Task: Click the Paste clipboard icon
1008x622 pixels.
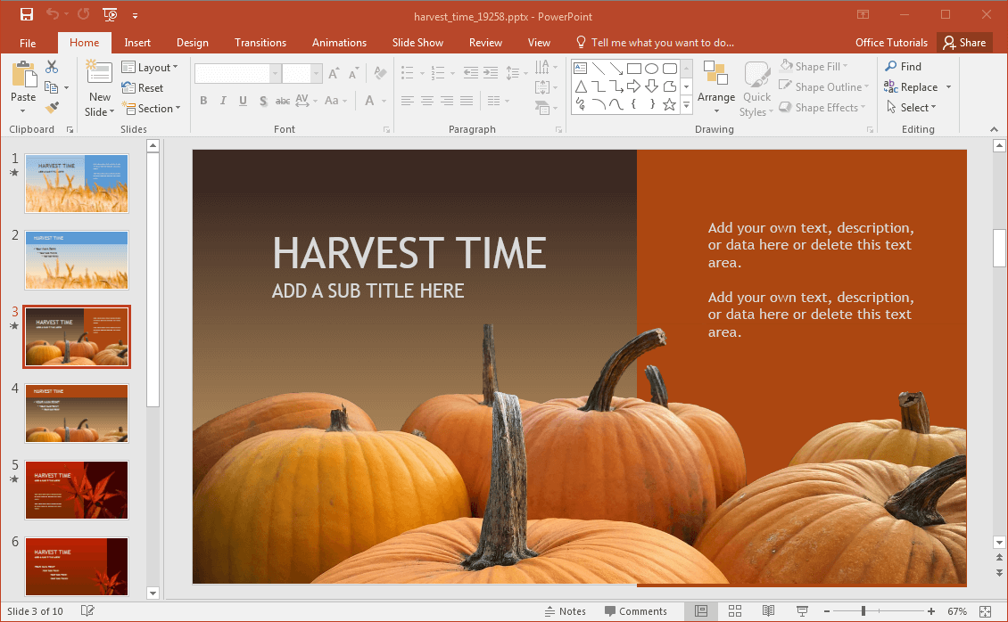Action: (24, 75)
